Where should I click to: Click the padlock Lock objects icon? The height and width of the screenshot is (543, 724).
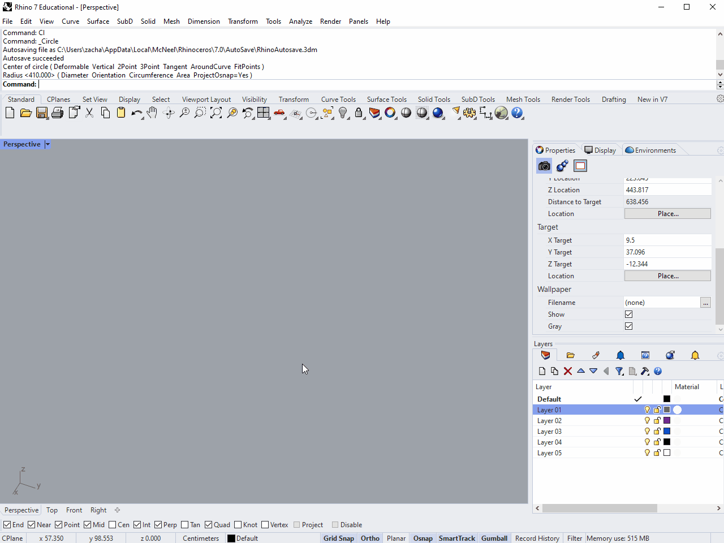[x=359, y=113]
